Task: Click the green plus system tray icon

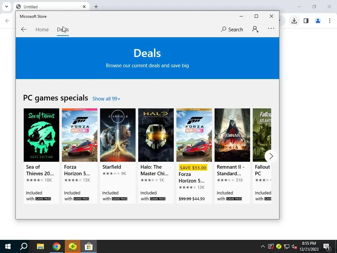Action: 278,246
